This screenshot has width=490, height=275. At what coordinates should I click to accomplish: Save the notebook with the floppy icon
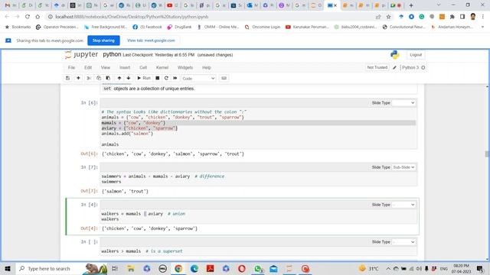click(x=68, y=78)
